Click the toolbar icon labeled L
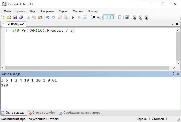This screenshot has height=122, width=181. click(140, 17)
